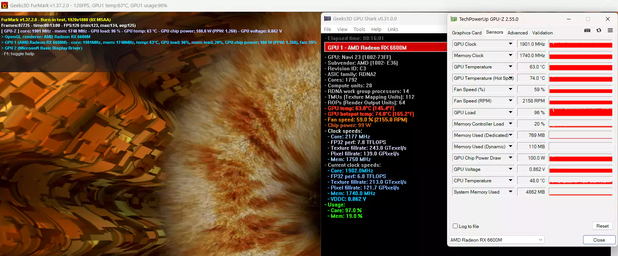Screen dimensions: 618x256
Task: Click the GPU-Z refresh icon
Action: pos(599,30)
